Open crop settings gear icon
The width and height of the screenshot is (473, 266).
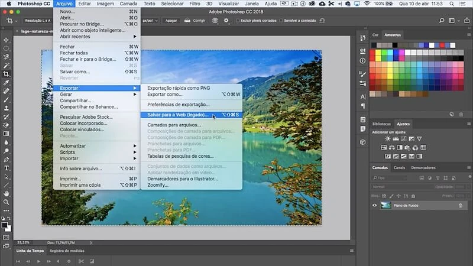pyautogui.click(x=226, y=21)
